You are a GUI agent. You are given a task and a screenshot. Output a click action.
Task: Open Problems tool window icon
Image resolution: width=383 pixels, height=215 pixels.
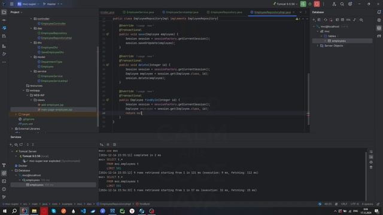(4, 189)
